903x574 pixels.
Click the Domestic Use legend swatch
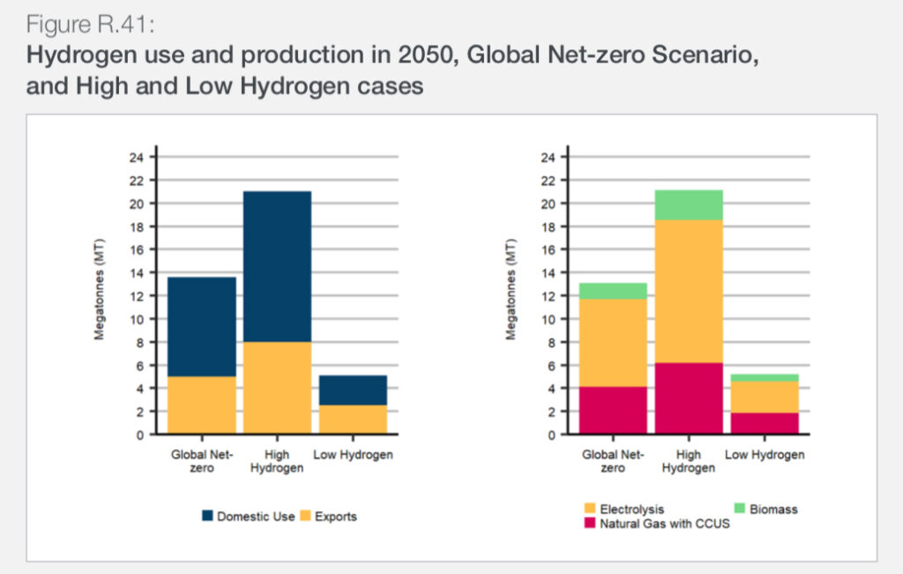[x=209, y=516]
